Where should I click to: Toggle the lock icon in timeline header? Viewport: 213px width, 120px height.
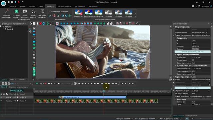(4, 94)
